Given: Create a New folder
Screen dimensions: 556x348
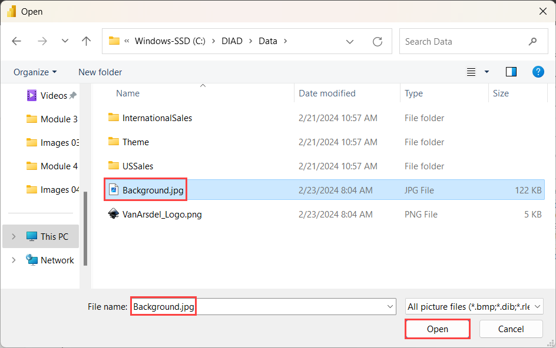Looking at the screenshot, I should pos(100,72).
